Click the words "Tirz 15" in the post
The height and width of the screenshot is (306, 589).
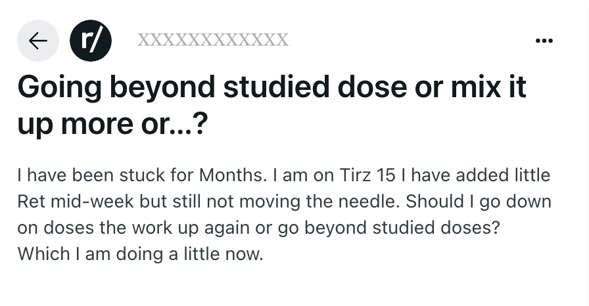(367, 175)
